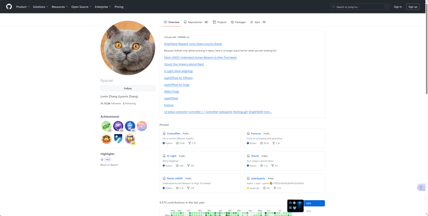
Task: Open the Style2Paints Research link
Action: click(x=176, y=44)
